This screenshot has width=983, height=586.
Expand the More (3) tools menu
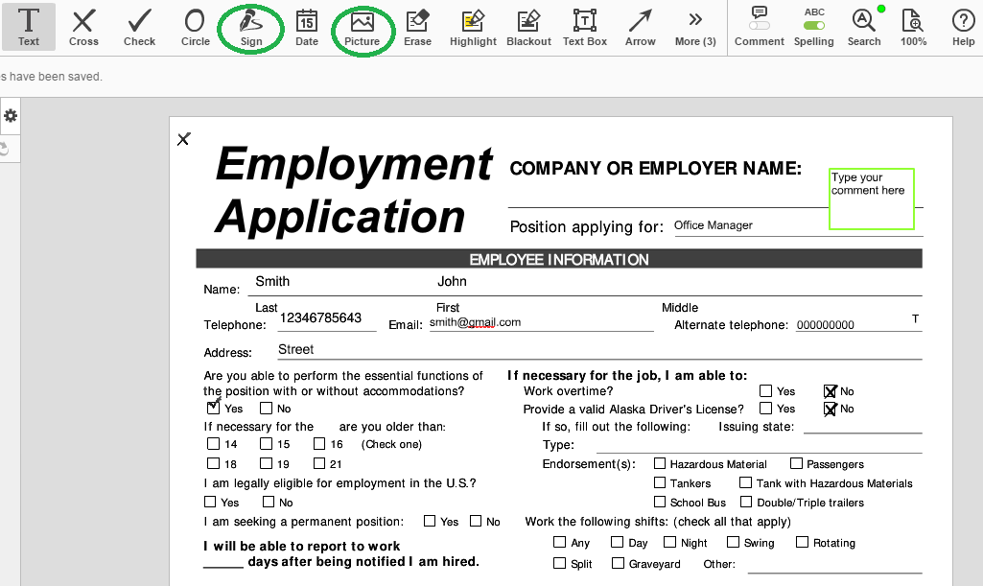coord(695,27)
